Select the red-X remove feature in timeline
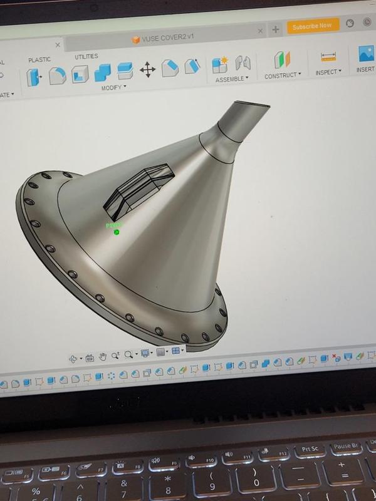 point(336,358)
